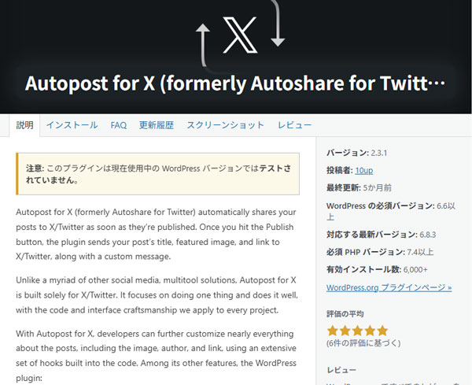
Task: Open the 10up author link
Action: coord(363,169)
